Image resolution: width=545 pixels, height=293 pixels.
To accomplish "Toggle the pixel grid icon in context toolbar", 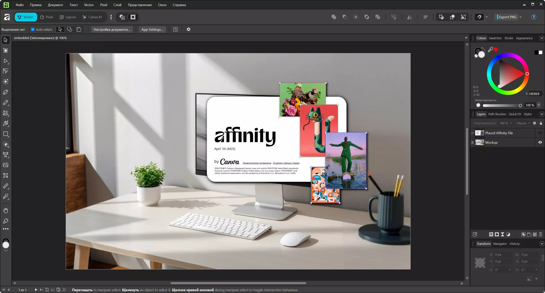I will tap(176, 29).
